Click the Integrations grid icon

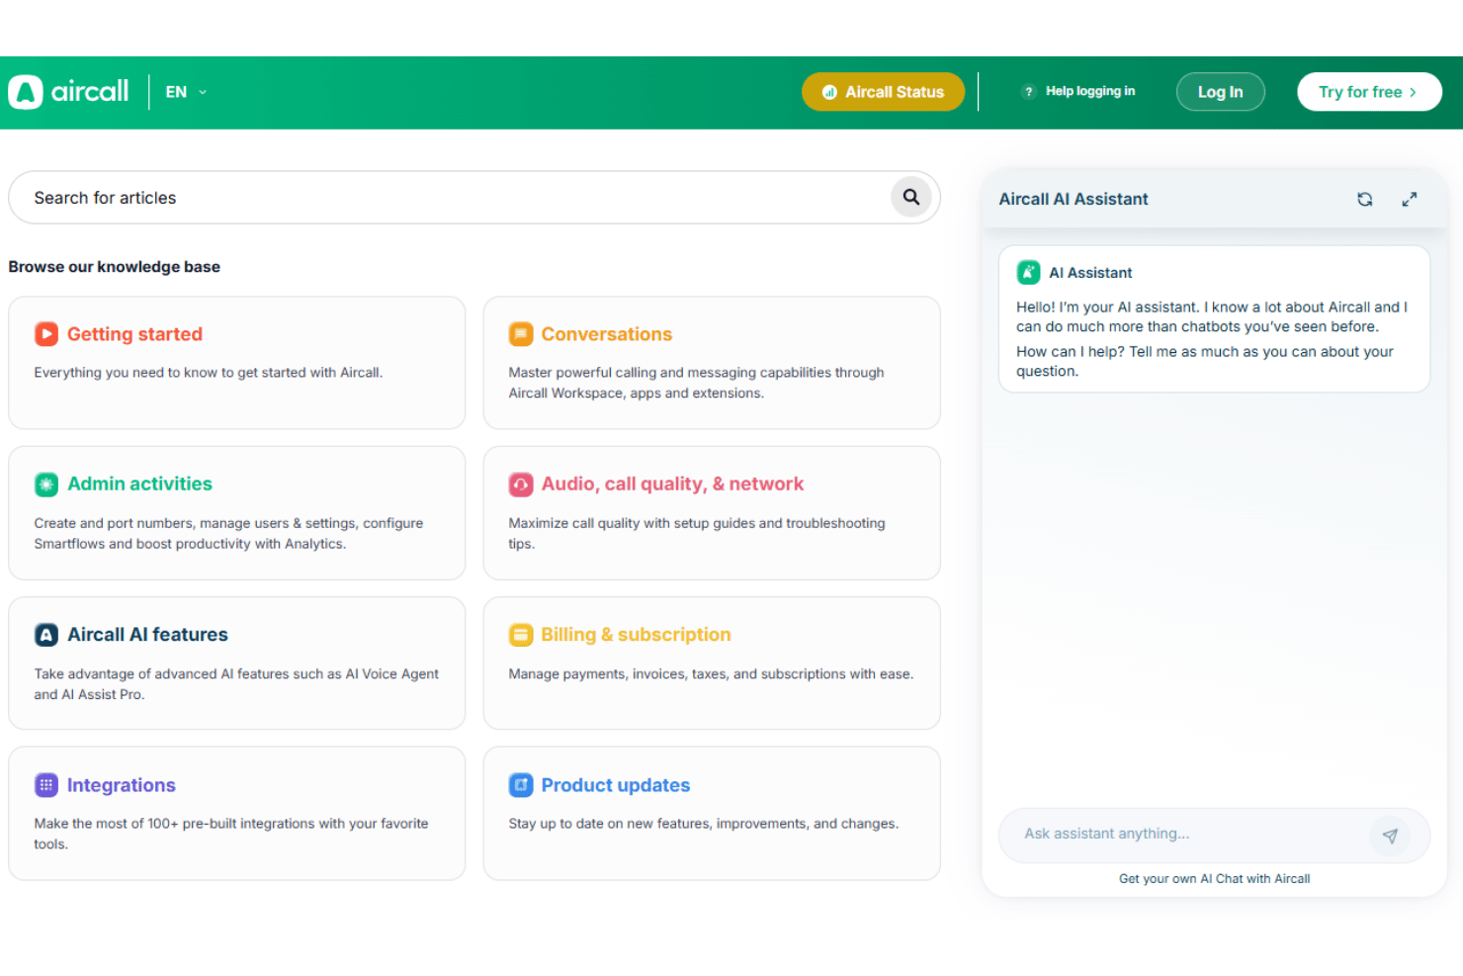(x=46, y=785)
